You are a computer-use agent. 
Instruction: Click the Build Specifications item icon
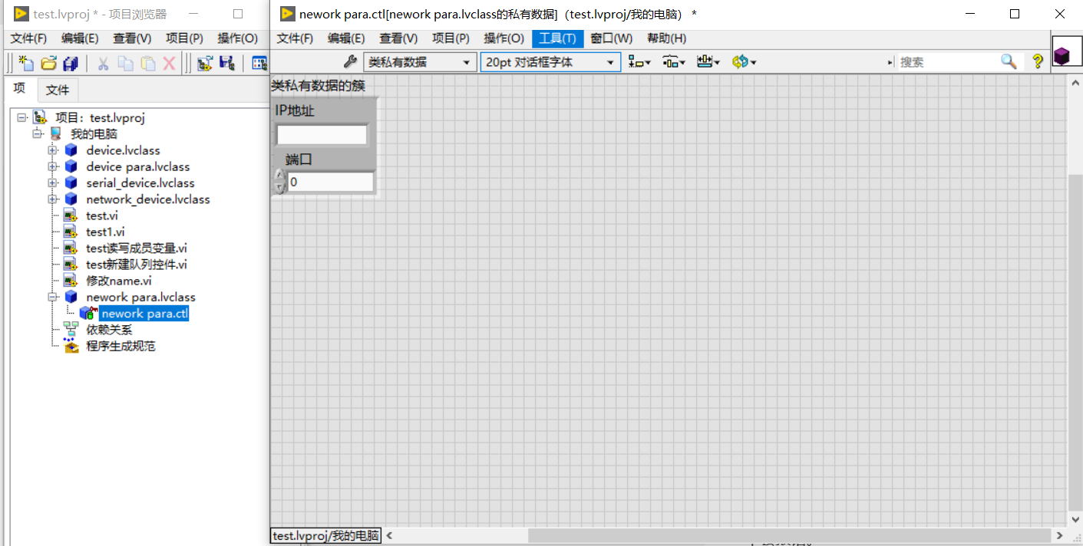tap(71, 346)
